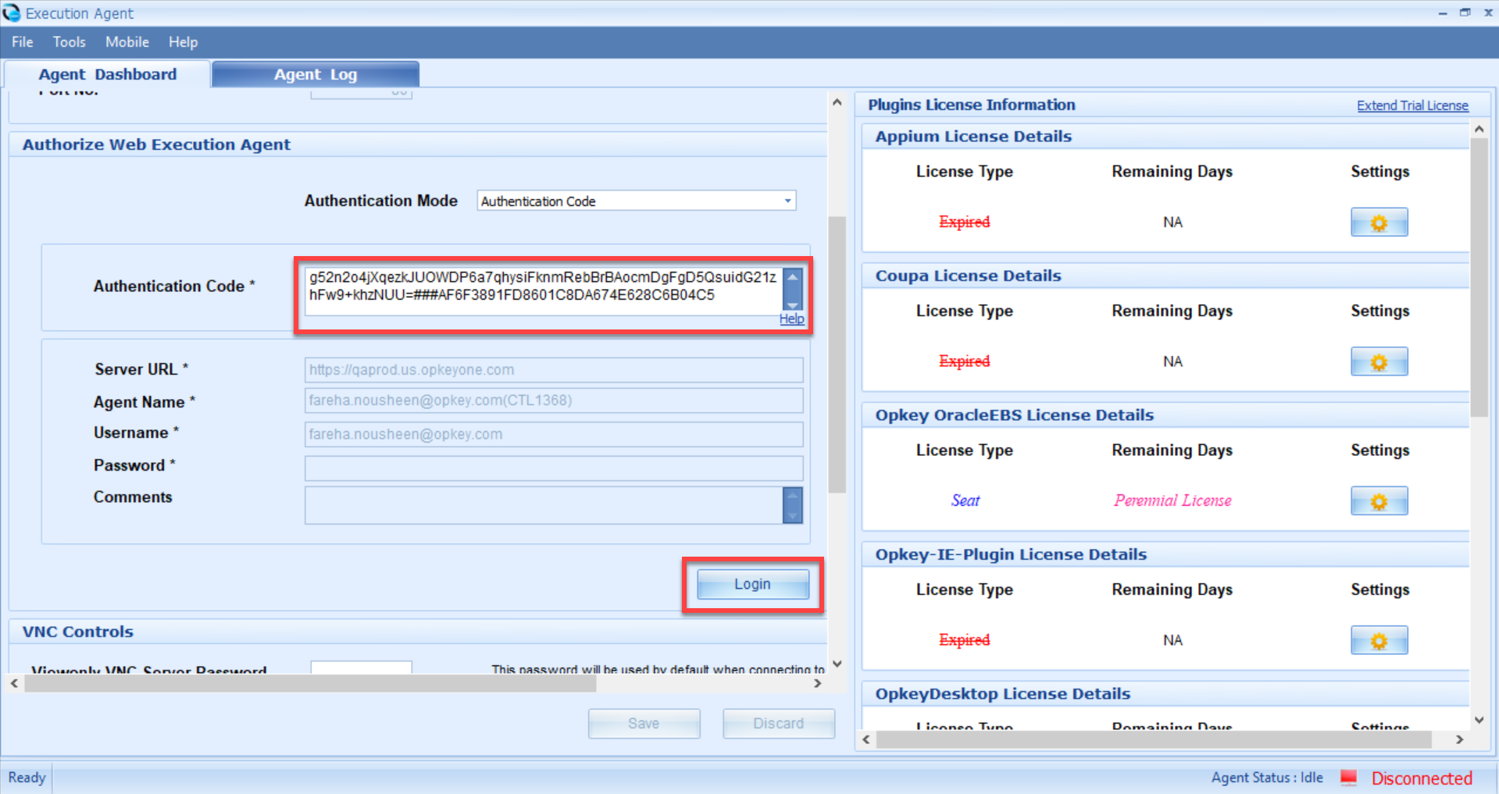1499x794 pixels.
Task: Click left panel horizontal scrollbar right arrow
Action: coord(818,683)
